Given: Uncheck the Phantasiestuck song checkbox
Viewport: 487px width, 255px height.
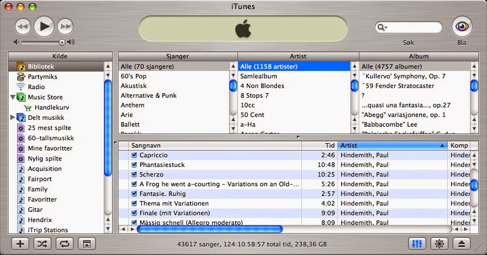Looking at the screenshot, I should [x=134, y=165].
